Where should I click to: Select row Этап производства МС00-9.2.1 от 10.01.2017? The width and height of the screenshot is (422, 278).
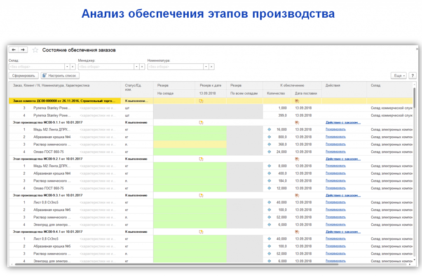(48, 159)
